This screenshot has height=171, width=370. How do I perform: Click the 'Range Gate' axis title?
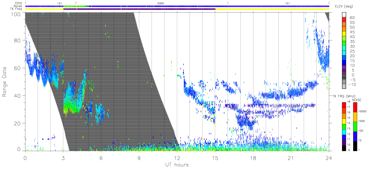point(5,82)
